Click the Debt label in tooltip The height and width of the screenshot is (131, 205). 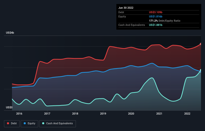pos(121,12)
